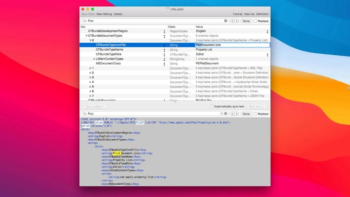Screen dimensions: 350x197
Task: Click the Key column header
Action: click(83, 27)
